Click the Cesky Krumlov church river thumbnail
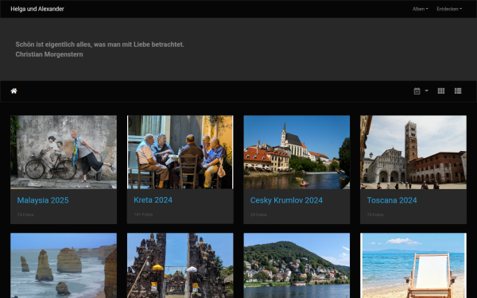Image resolution: width=477 pixels, height=298 pixels. pos(297,152)
